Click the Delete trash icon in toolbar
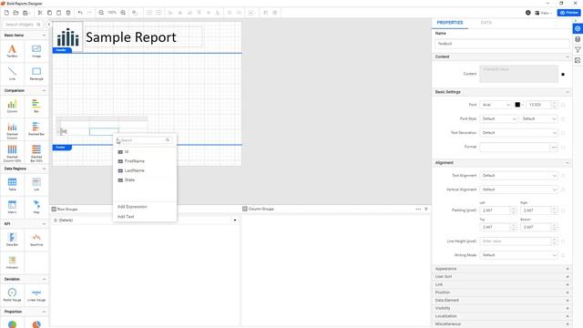Screen dimensions: 583x328 [68, 13]
